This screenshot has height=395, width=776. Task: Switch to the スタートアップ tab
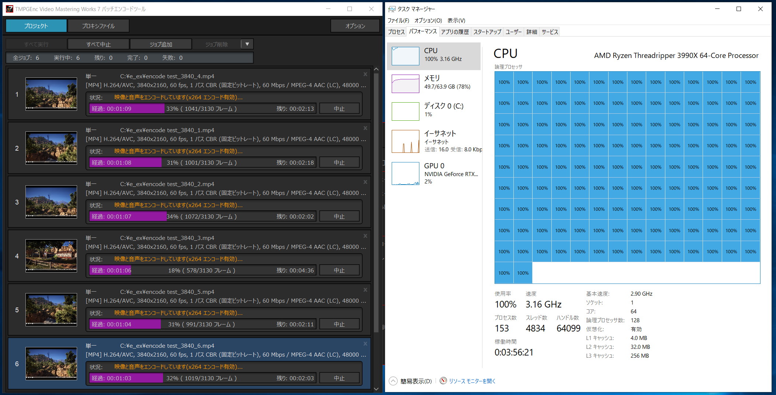point(487,32)
